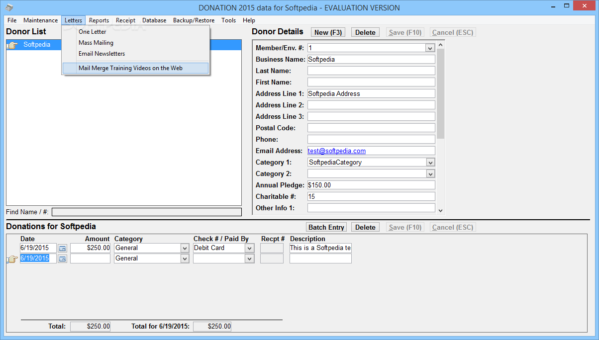Choose One Letter from the Letters menu

pyautogui.click(x=135, y=32)
